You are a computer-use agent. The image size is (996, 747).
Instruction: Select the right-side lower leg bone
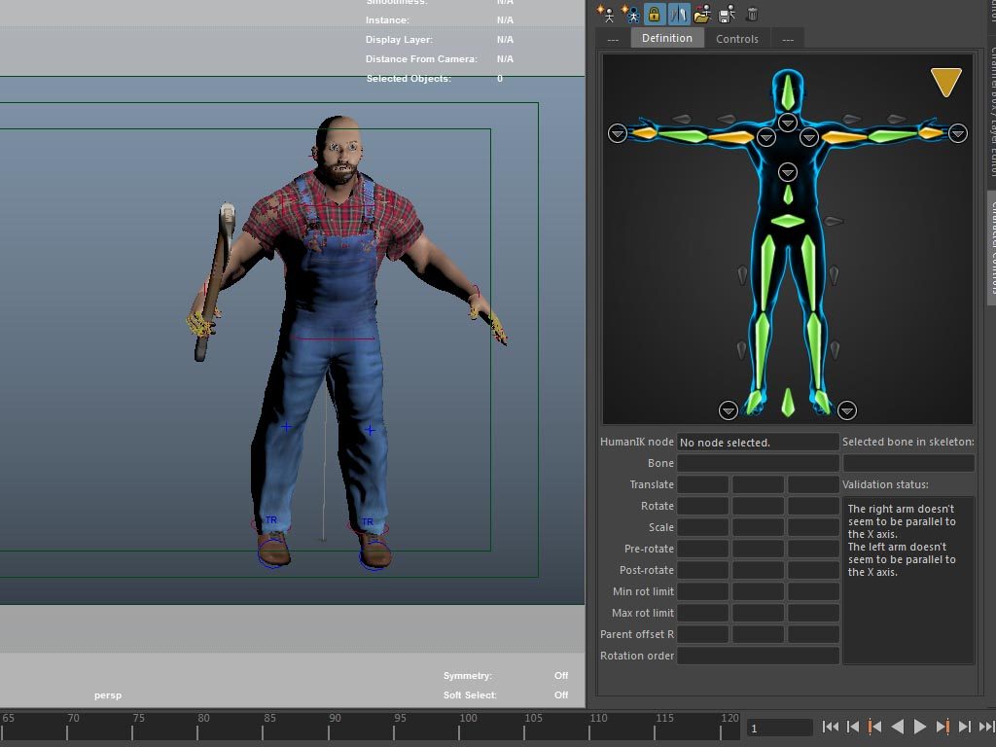tap(814, 349)
